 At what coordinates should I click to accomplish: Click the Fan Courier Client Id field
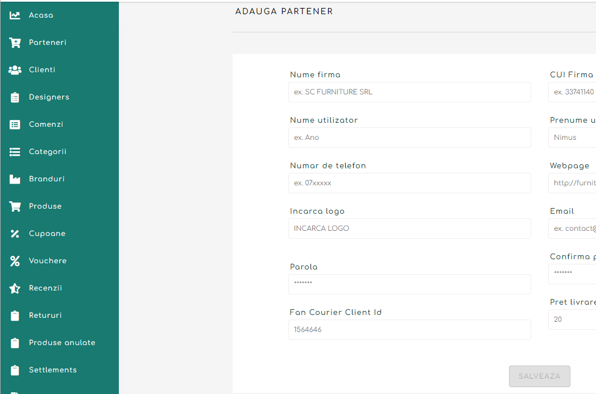point(409,330)
